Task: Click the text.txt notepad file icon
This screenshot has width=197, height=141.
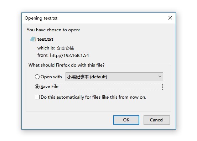Action: [x=33, y=39]
